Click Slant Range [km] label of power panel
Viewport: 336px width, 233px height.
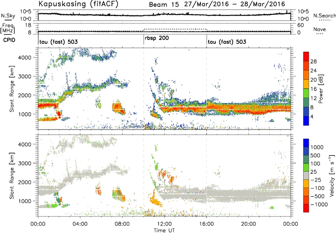[x=12, y=89]
